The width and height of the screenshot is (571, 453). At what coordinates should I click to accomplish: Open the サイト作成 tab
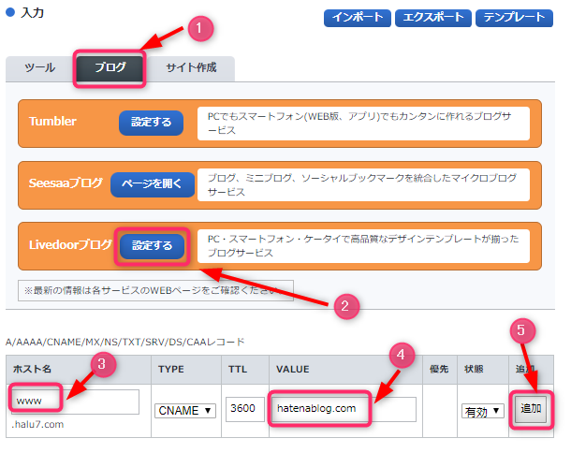(191, 68)
